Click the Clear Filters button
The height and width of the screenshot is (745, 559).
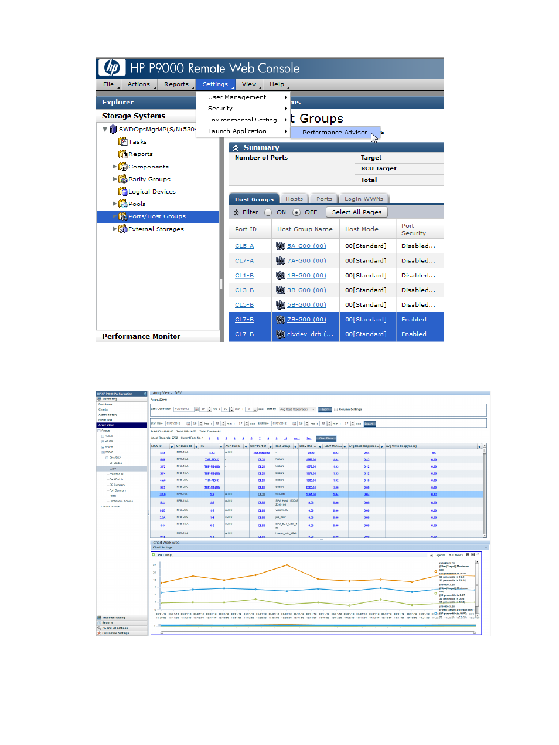tap(326, 438)
